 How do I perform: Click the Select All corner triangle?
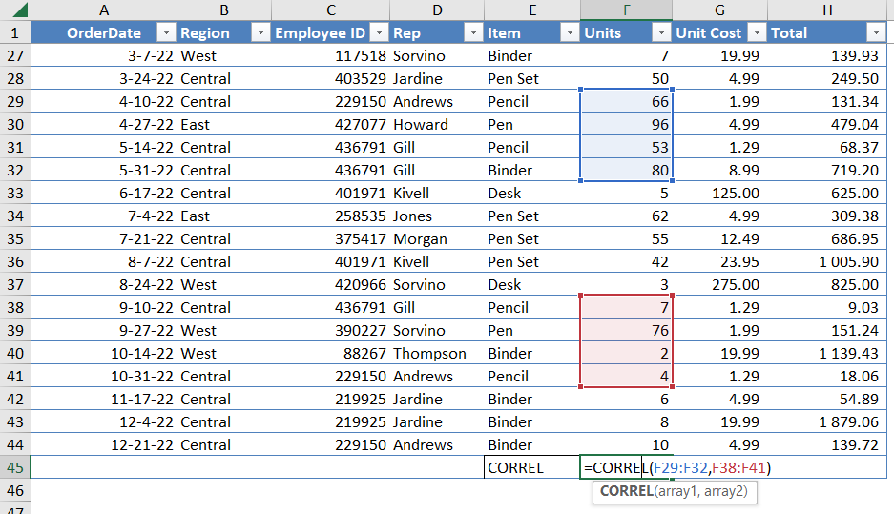coord(19,10)
